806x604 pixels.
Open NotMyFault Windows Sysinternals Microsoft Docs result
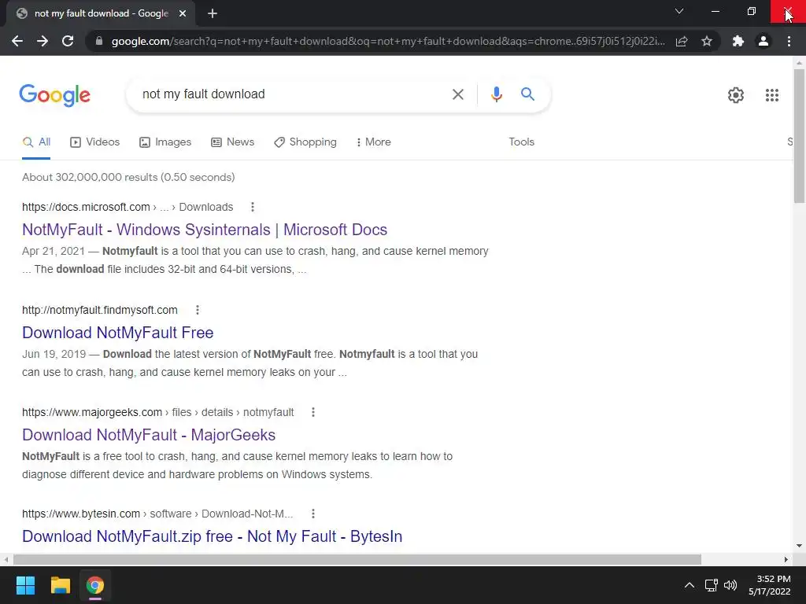205,230
